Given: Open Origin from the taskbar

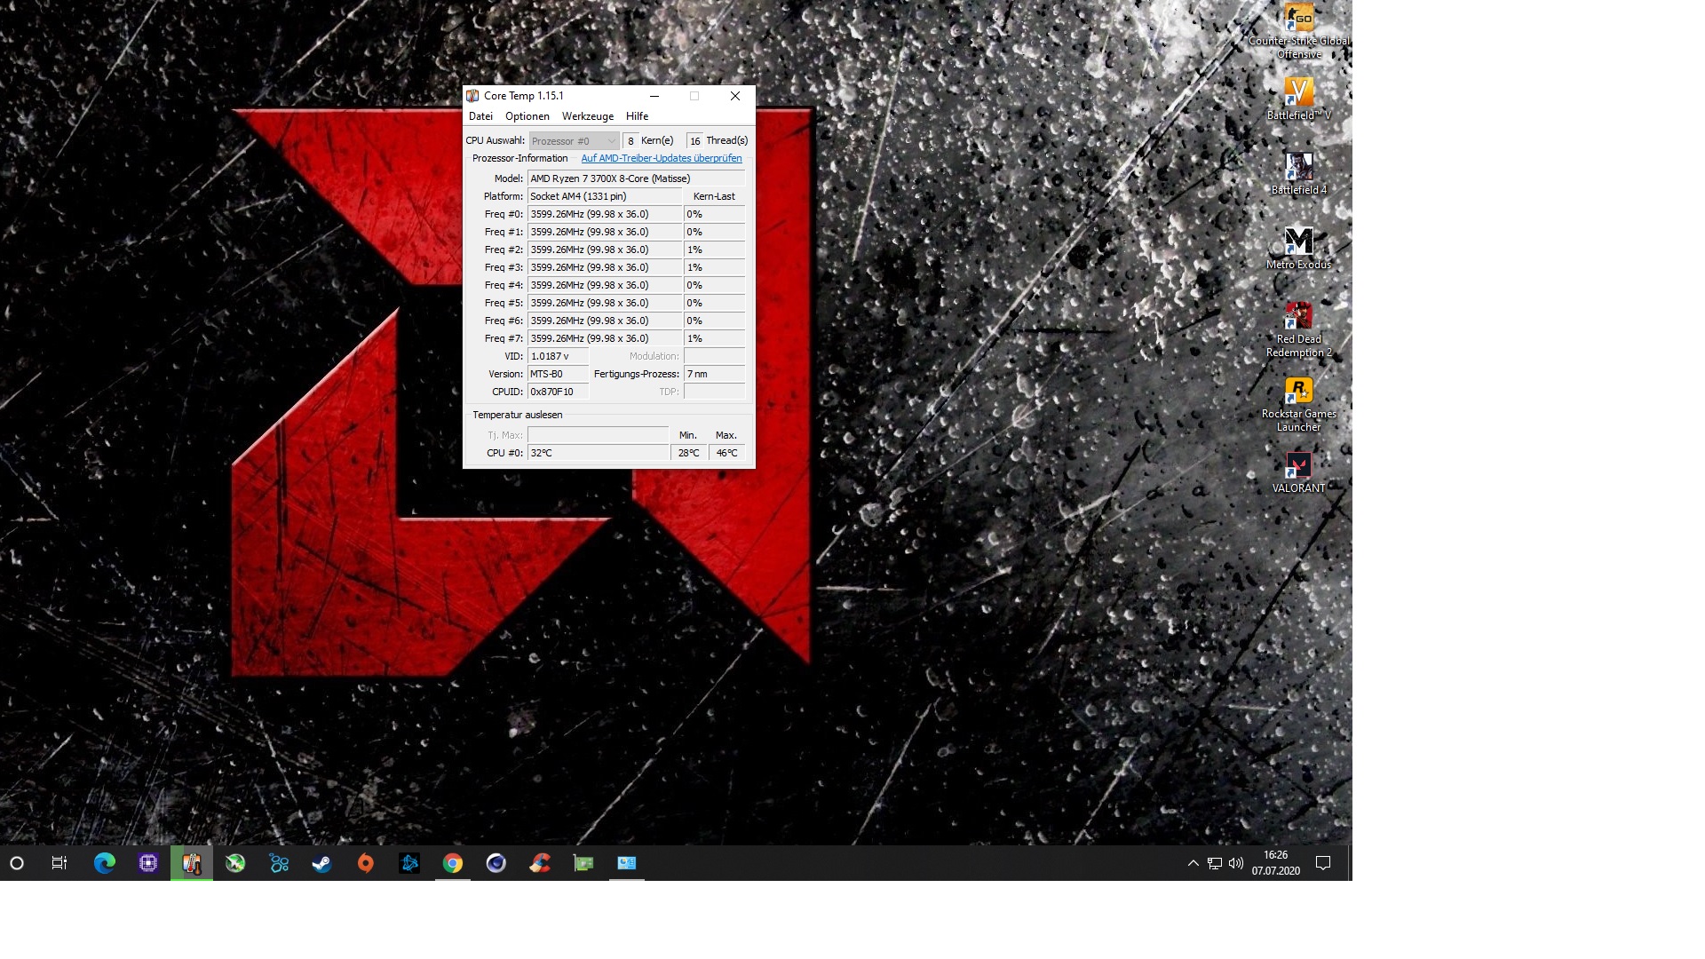Looking at the screenshot, I should [x=365, y=863].
